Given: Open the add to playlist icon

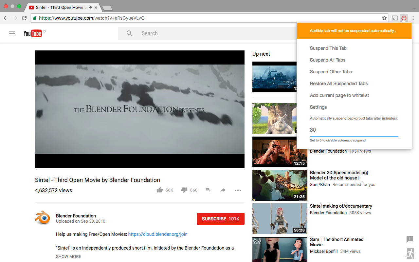Looking at the screenshot, I should pos(208,190).
